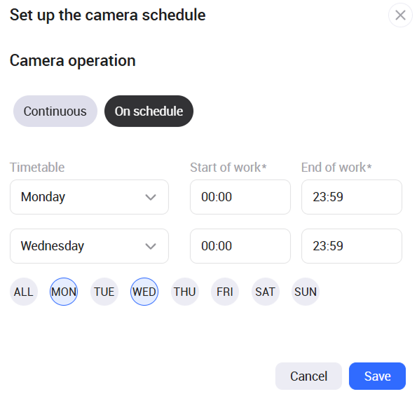Enable the TUE day chip
This screenshot has width=417, height=394.
(x=104, y=292)
